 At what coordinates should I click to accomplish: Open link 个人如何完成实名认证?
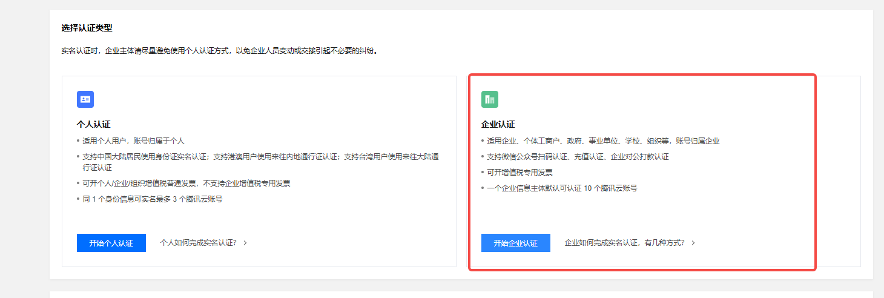click(198, 243)
